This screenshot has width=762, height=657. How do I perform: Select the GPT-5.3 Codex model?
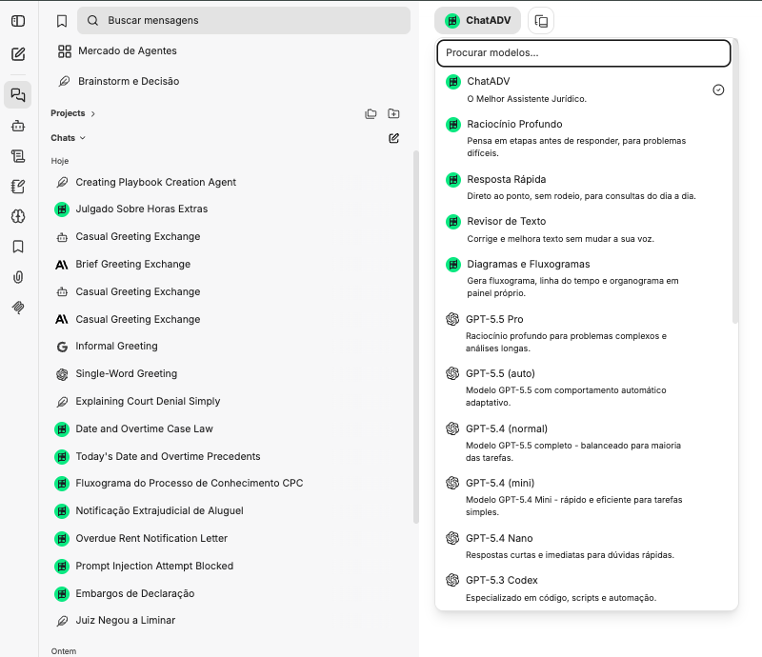tap(583, 588)
